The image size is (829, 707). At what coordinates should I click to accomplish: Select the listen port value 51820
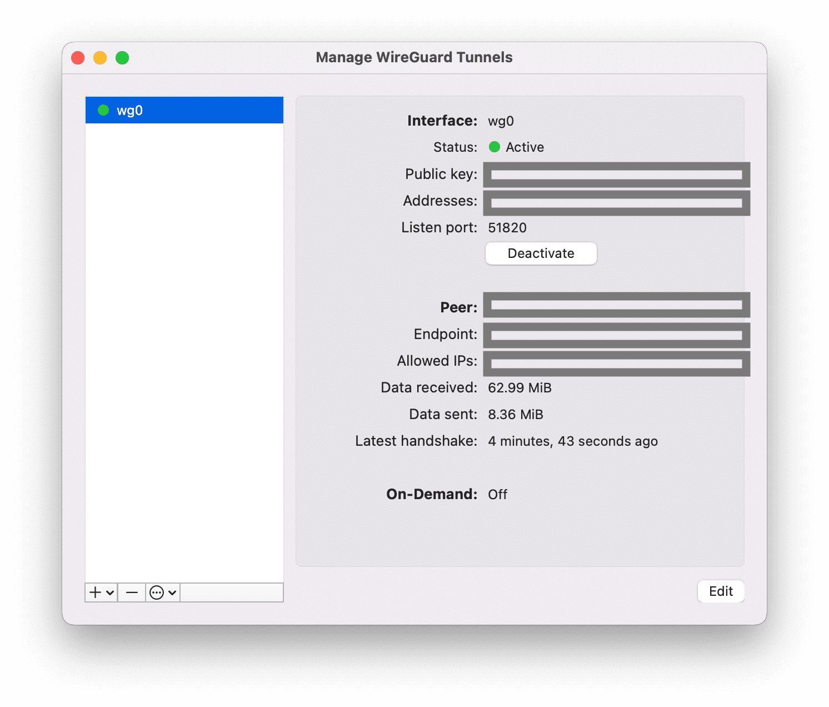point(507,228)
